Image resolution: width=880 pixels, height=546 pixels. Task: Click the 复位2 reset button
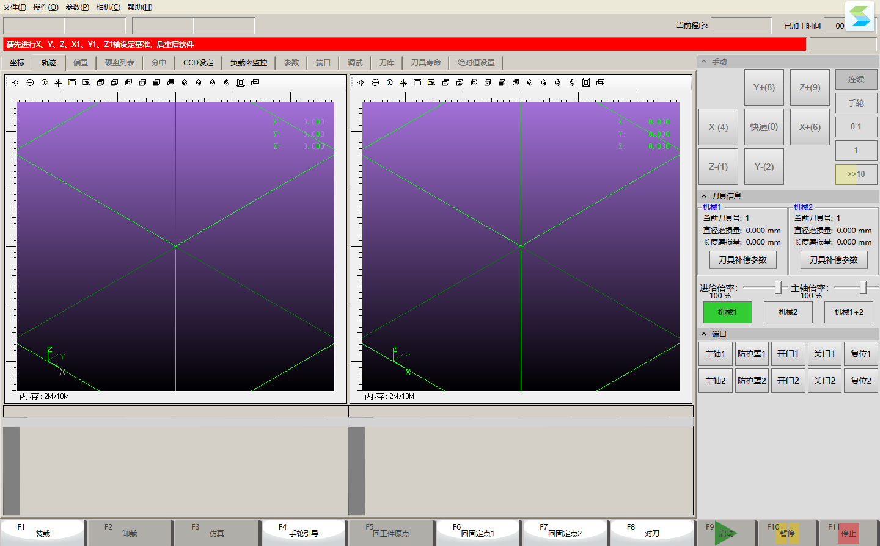[x=861, y=381]
